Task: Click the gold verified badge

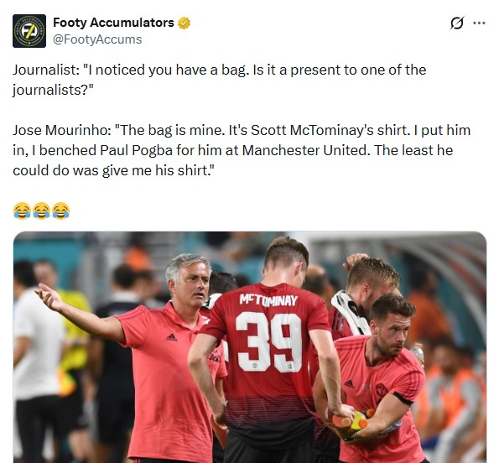Action: [x=184, y=23]
